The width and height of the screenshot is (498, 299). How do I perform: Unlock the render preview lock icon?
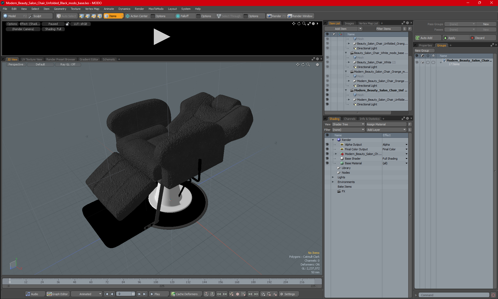click(67, 24)
